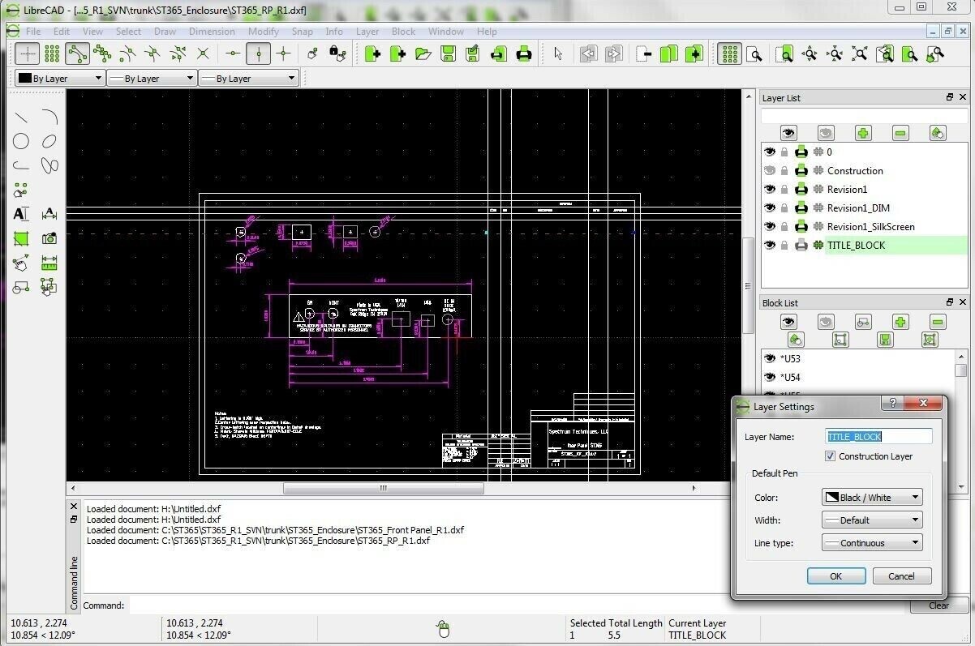Screen dimensions: 975x646
Task: Open the Aligned Dimension tool
Action: [49, 213]
